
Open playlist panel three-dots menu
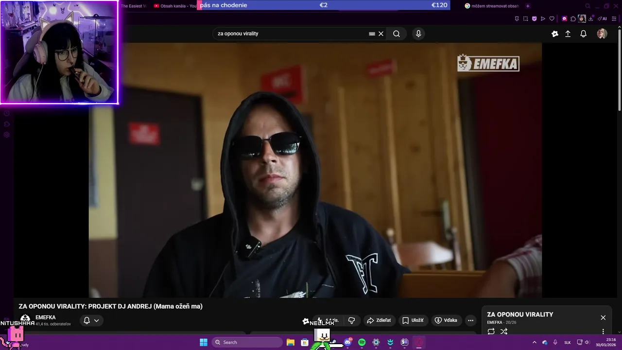[x=603, y=332]
